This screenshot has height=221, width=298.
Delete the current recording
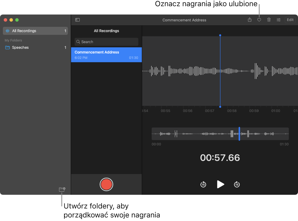tap(269, 20)
